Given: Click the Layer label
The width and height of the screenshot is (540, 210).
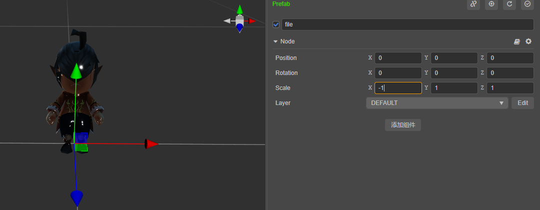Looking at the screenshot, I should coord(282,103).
